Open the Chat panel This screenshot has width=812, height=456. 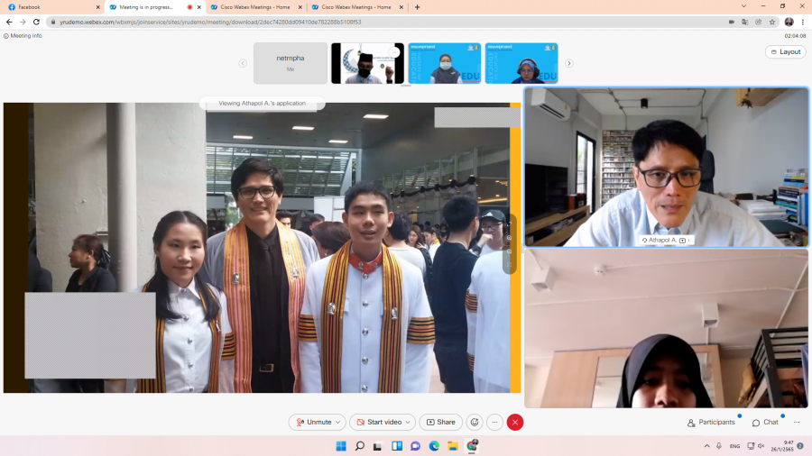(x=766, y=422)
